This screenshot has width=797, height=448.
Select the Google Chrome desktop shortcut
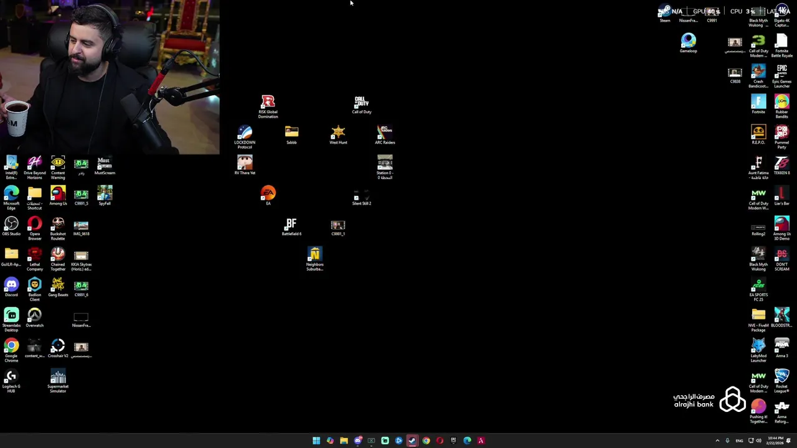click(11, 351)
